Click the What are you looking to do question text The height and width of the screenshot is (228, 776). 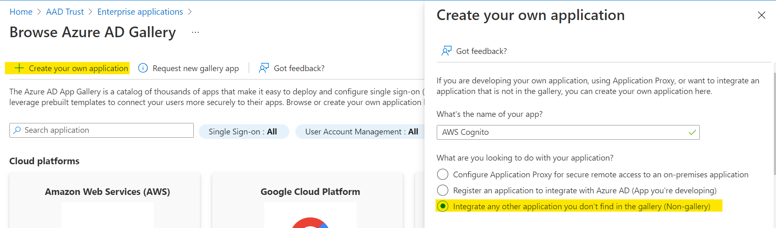(x=525, y=158)
